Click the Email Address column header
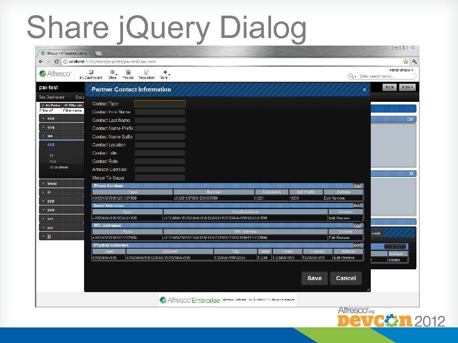Image resolution: width=458 pixels, height=343 pixels. (246, 212)
